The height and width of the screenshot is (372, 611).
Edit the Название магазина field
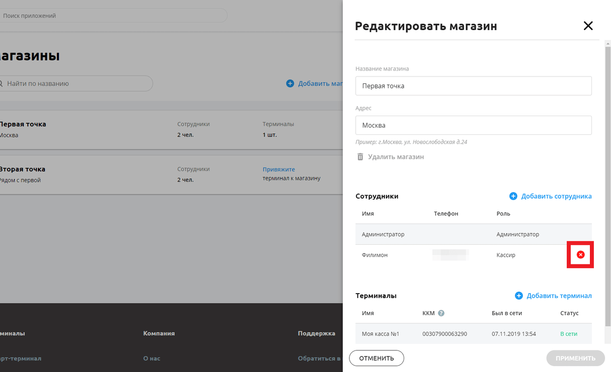(474, 86)
